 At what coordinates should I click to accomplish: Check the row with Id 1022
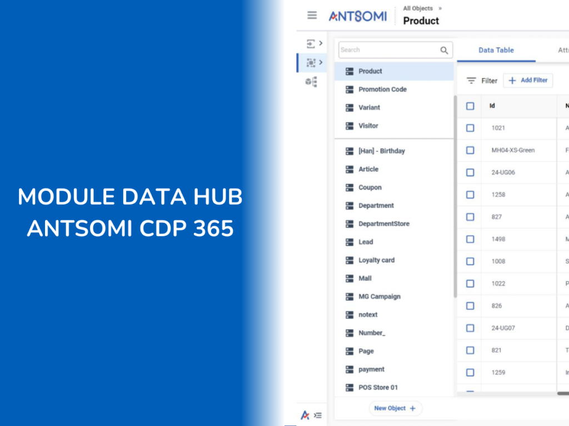click(x=470, y=283)
